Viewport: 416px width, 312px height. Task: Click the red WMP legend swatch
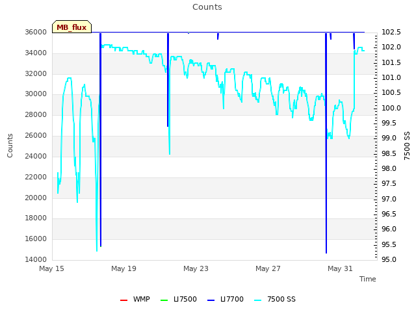tap(124, 300)
